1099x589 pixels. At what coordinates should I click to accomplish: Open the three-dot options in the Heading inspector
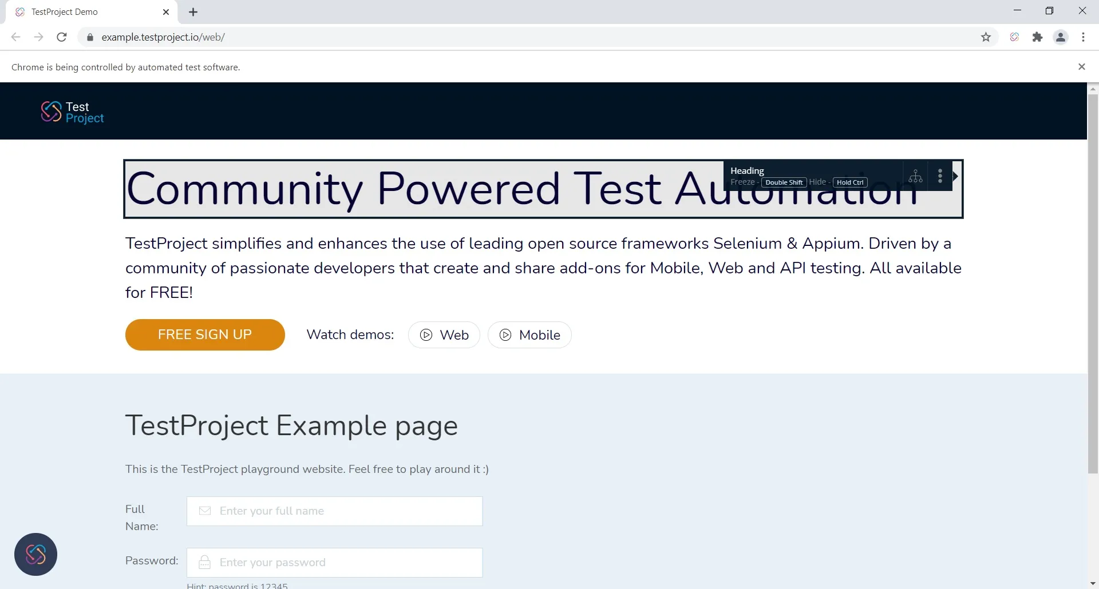(x=939, y=176)
